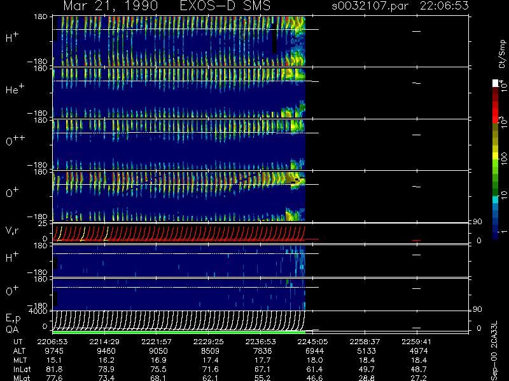Select the ALT value '9460'
Viewport: 509px width, 381px height.
click(106, 351)
